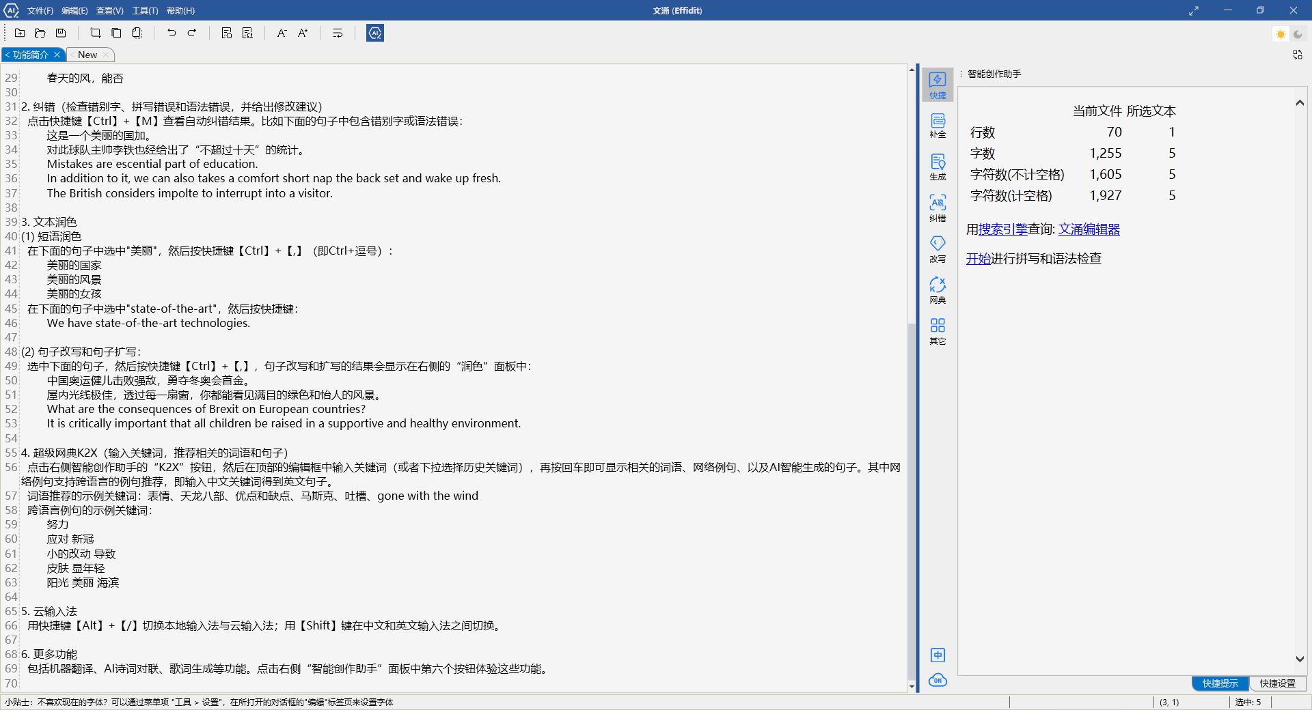Click the back arrow beside 功能简介 tab
The width and height of the screenshot is (1312, 710).
click(x=8, y=55)
